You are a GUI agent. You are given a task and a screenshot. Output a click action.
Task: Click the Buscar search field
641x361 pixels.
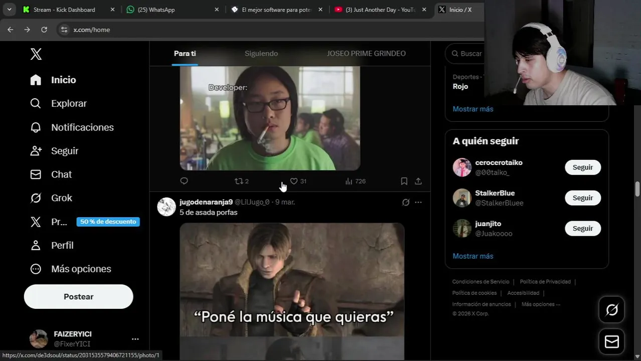click(x=465, y=53)
